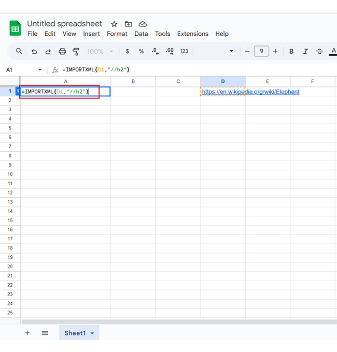The image size is (337, 352).
Task: Click the text color button
Action: [333, 51]
